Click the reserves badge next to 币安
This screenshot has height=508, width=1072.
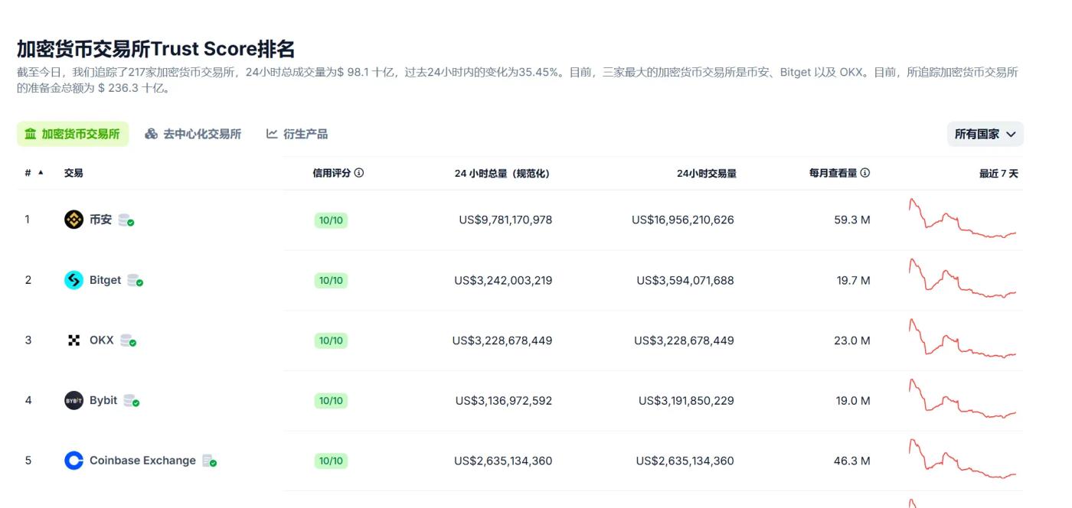click(x=127, y=220)
